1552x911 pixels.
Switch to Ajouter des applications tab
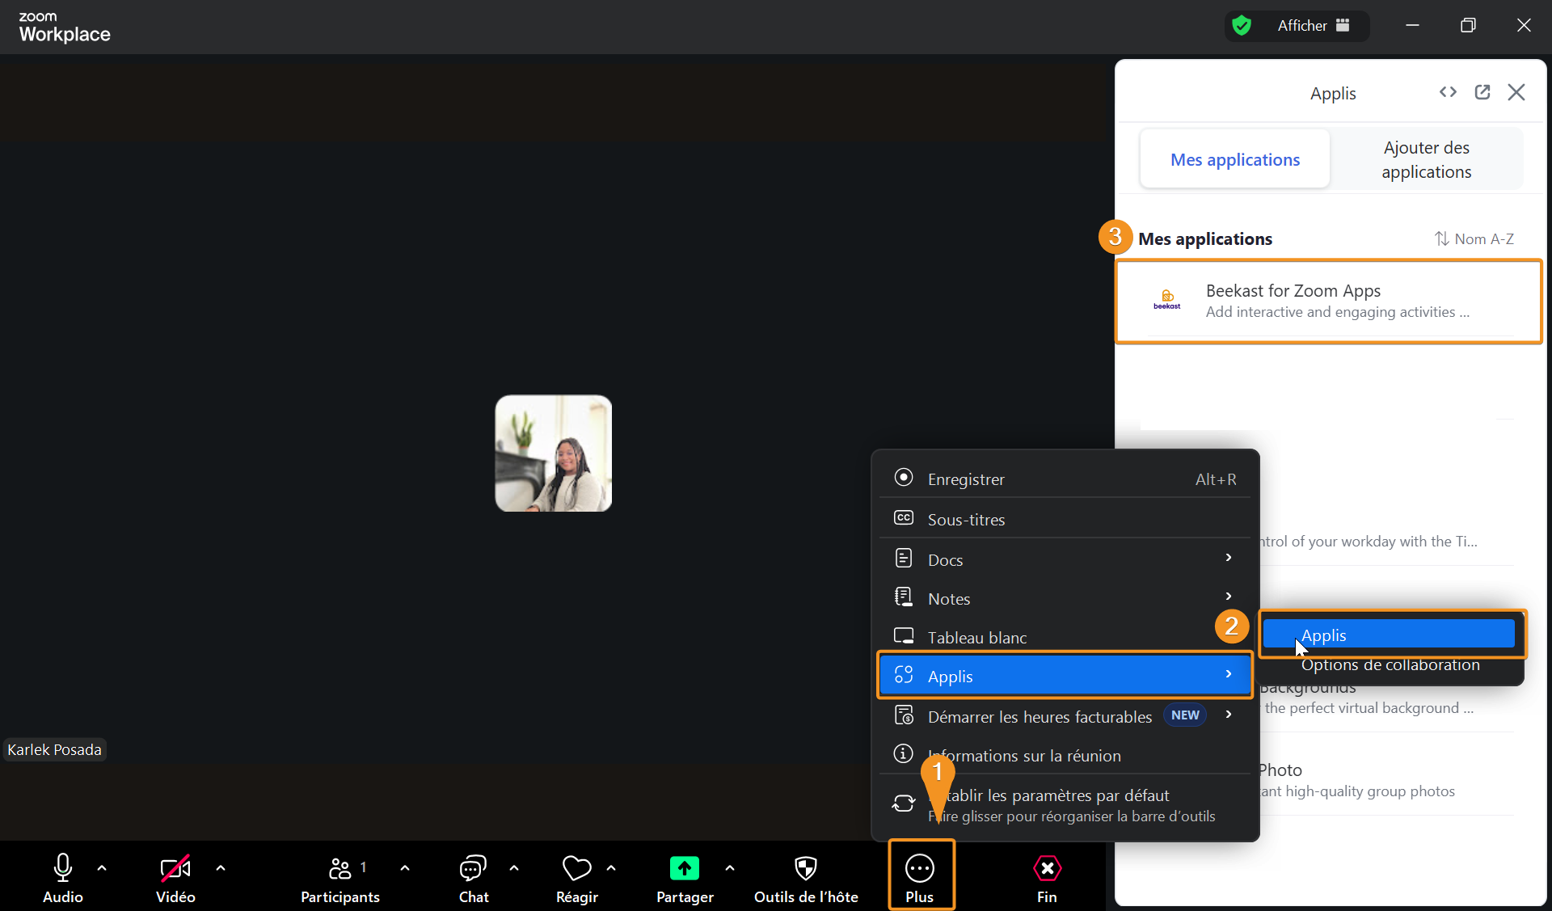pyautogui.click(x=1426, y=159)
